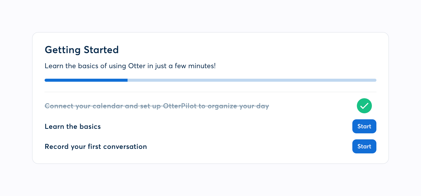421x196 pixels.
Task: Select the "Record your first conversation" label
Action: [96, 147]
